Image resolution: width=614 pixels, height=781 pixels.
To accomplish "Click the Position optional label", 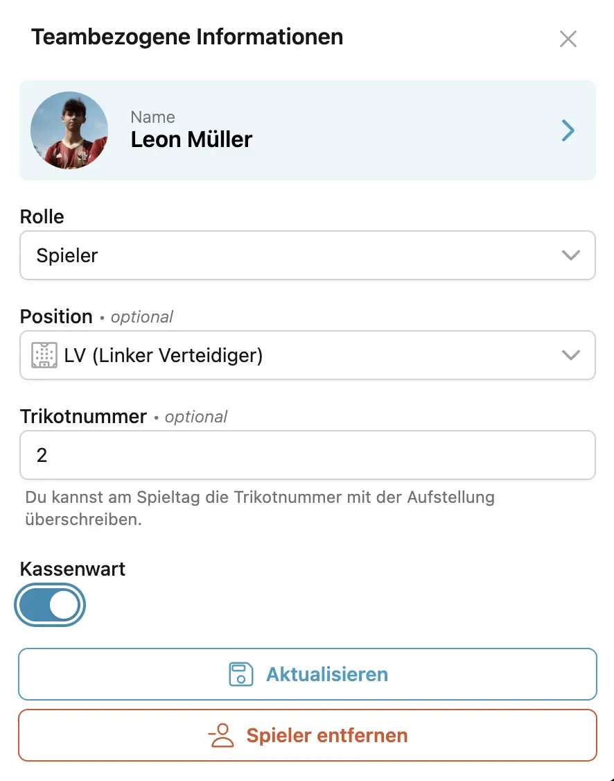I will [x=96, y=317].
